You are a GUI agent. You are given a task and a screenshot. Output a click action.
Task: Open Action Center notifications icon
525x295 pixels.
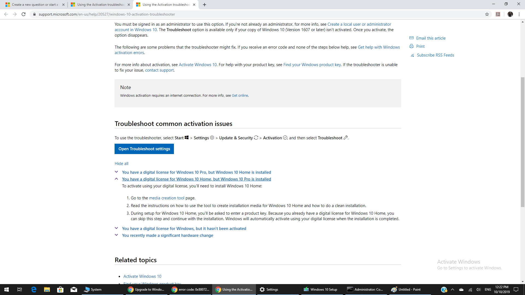pyautogui.click(x=516, y=290)
